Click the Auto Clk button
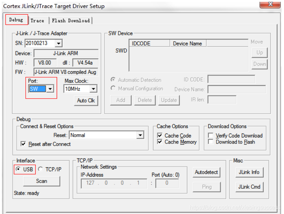Image resolution: width=284 pixels, height=214 pixels. click(86, 100)
